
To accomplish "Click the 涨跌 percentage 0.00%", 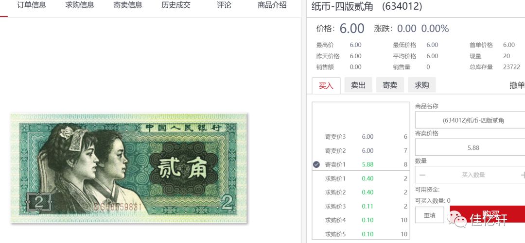I will 435,29.
